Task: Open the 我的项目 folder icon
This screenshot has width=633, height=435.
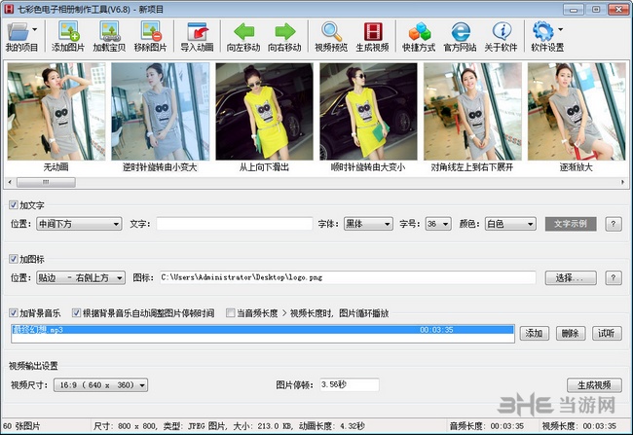Action: (x=19, y=31)
